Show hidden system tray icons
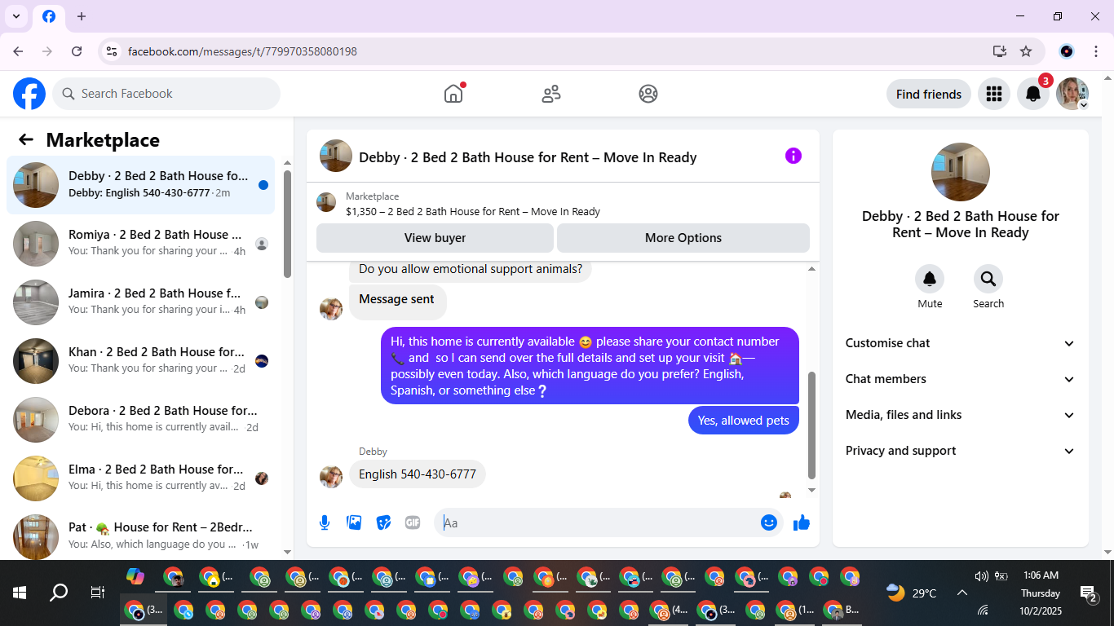 click(x=961, y=593)
